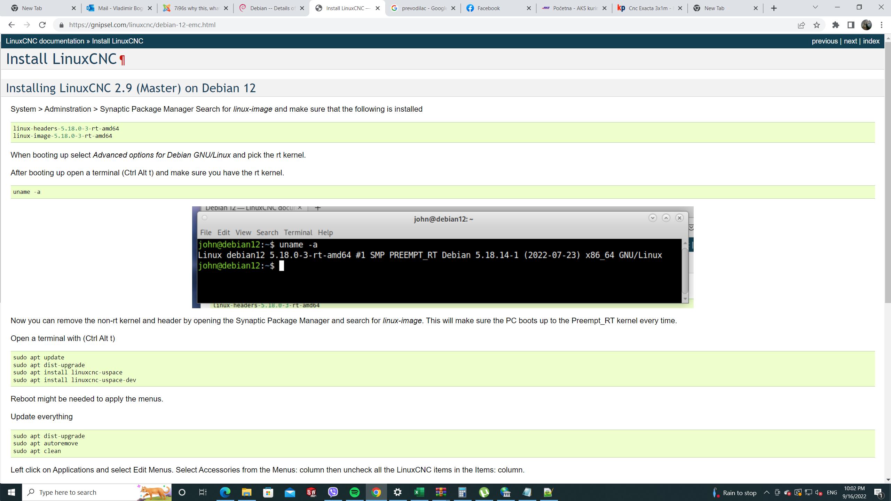891x501 pixels.
Task: Click the address bar URL field
Action: (x=425, y=25)
